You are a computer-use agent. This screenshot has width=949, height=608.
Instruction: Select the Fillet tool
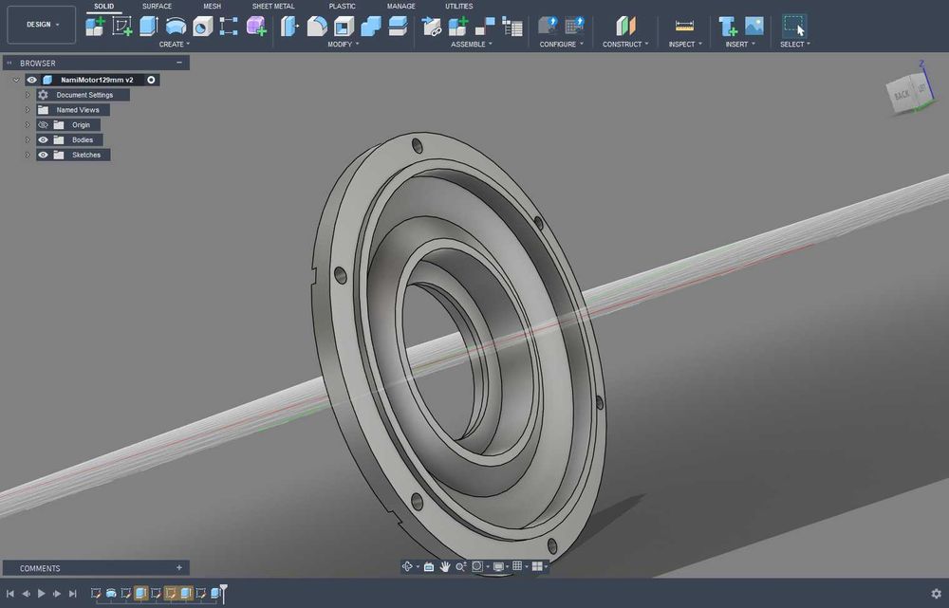pos(317,27)
